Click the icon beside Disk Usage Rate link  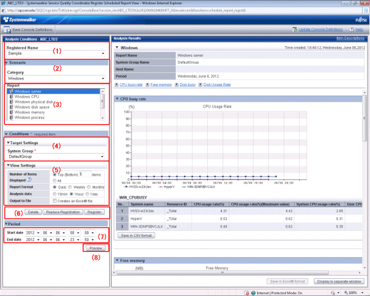click(200, 84)
